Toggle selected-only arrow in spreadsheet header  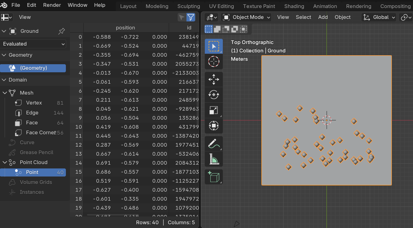[181, 17]
